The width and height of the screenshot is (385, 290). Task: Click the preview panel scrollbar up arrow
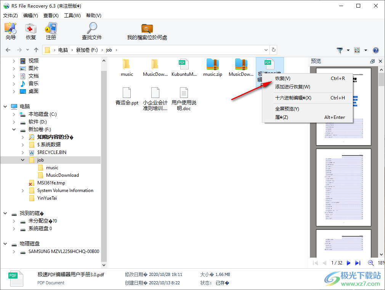(x=381, y=70)
